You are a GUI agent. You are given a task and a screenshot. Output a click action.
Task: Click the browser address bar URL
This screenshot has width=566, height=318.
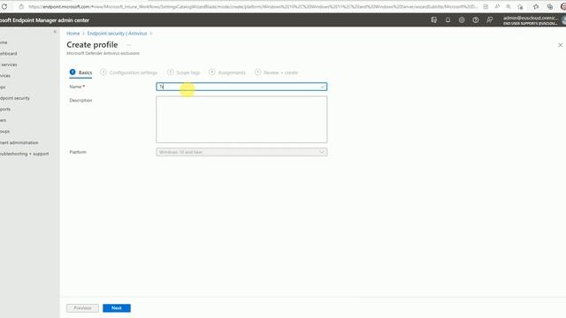point(253,6)
